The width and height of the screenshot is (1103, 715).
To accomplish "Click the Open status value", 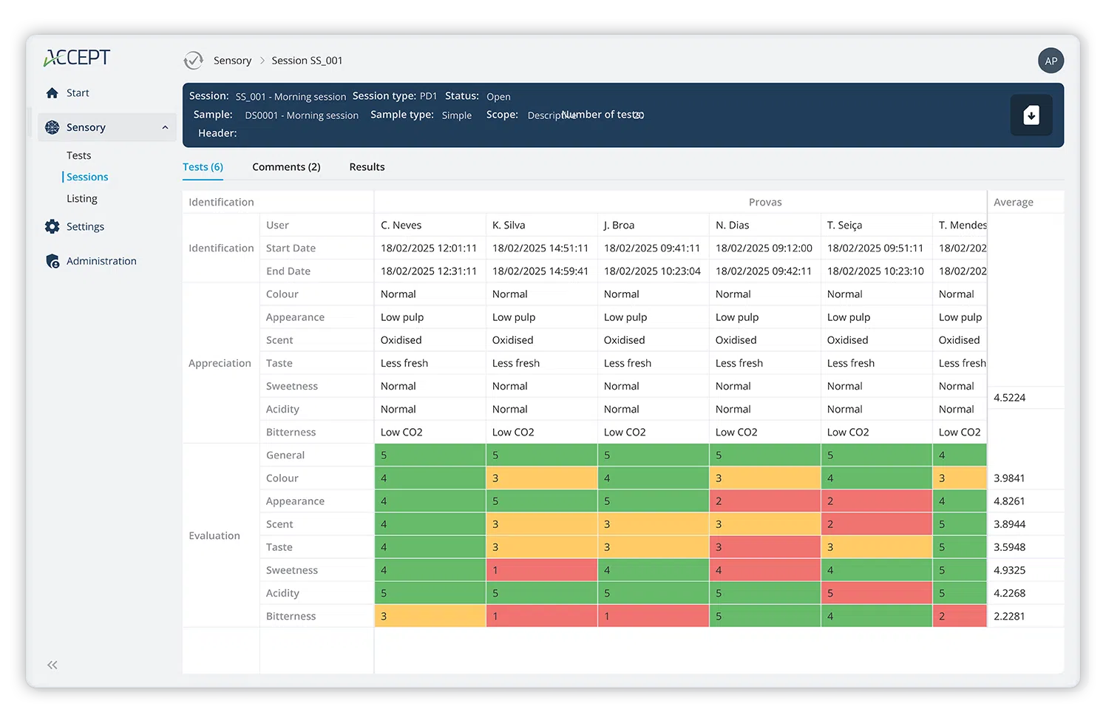I will click(498, 97).
